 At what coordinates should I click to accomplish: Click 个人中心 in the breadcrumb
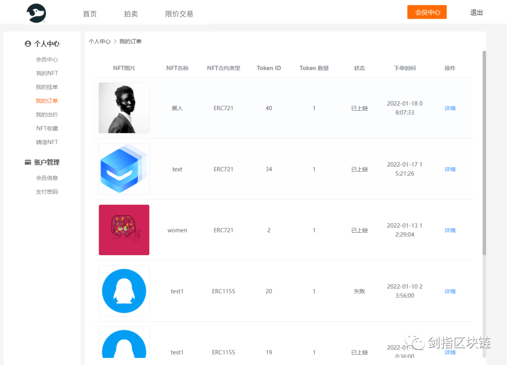(100, 41)
